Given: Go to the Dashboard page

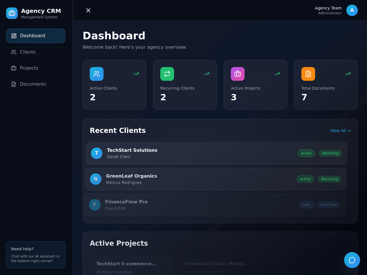Looking at the screenshot, I should (36, 36).
